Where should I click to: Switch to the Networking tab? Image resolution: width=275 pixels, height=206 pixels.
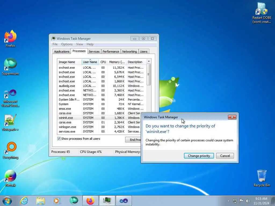(x=129, y=51)
